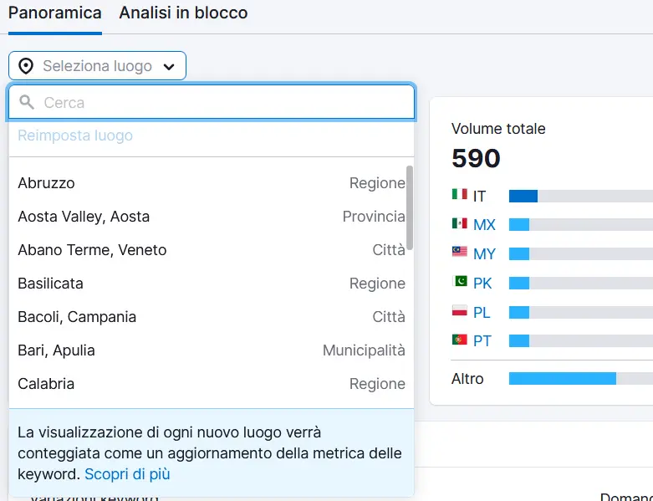Click the Mexico flag icon
653x501 pixels.
459,224
